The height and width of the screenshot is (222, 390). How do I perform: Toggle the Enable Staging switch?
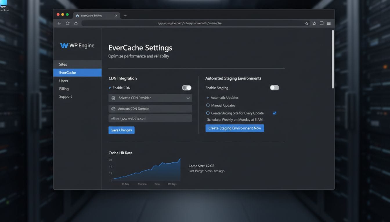(x=275, y=88)
